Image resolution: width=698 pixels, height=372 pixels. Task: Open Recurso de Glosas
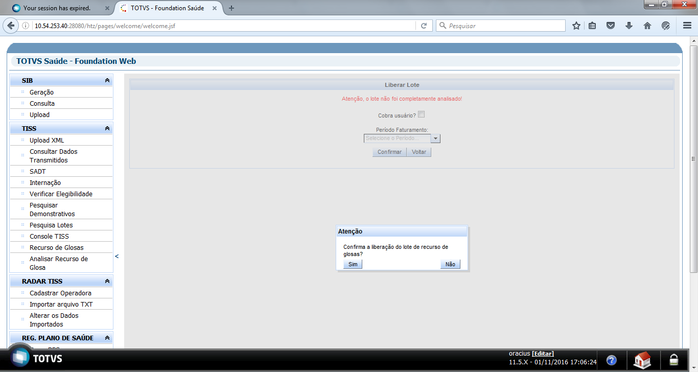[57, 248]
